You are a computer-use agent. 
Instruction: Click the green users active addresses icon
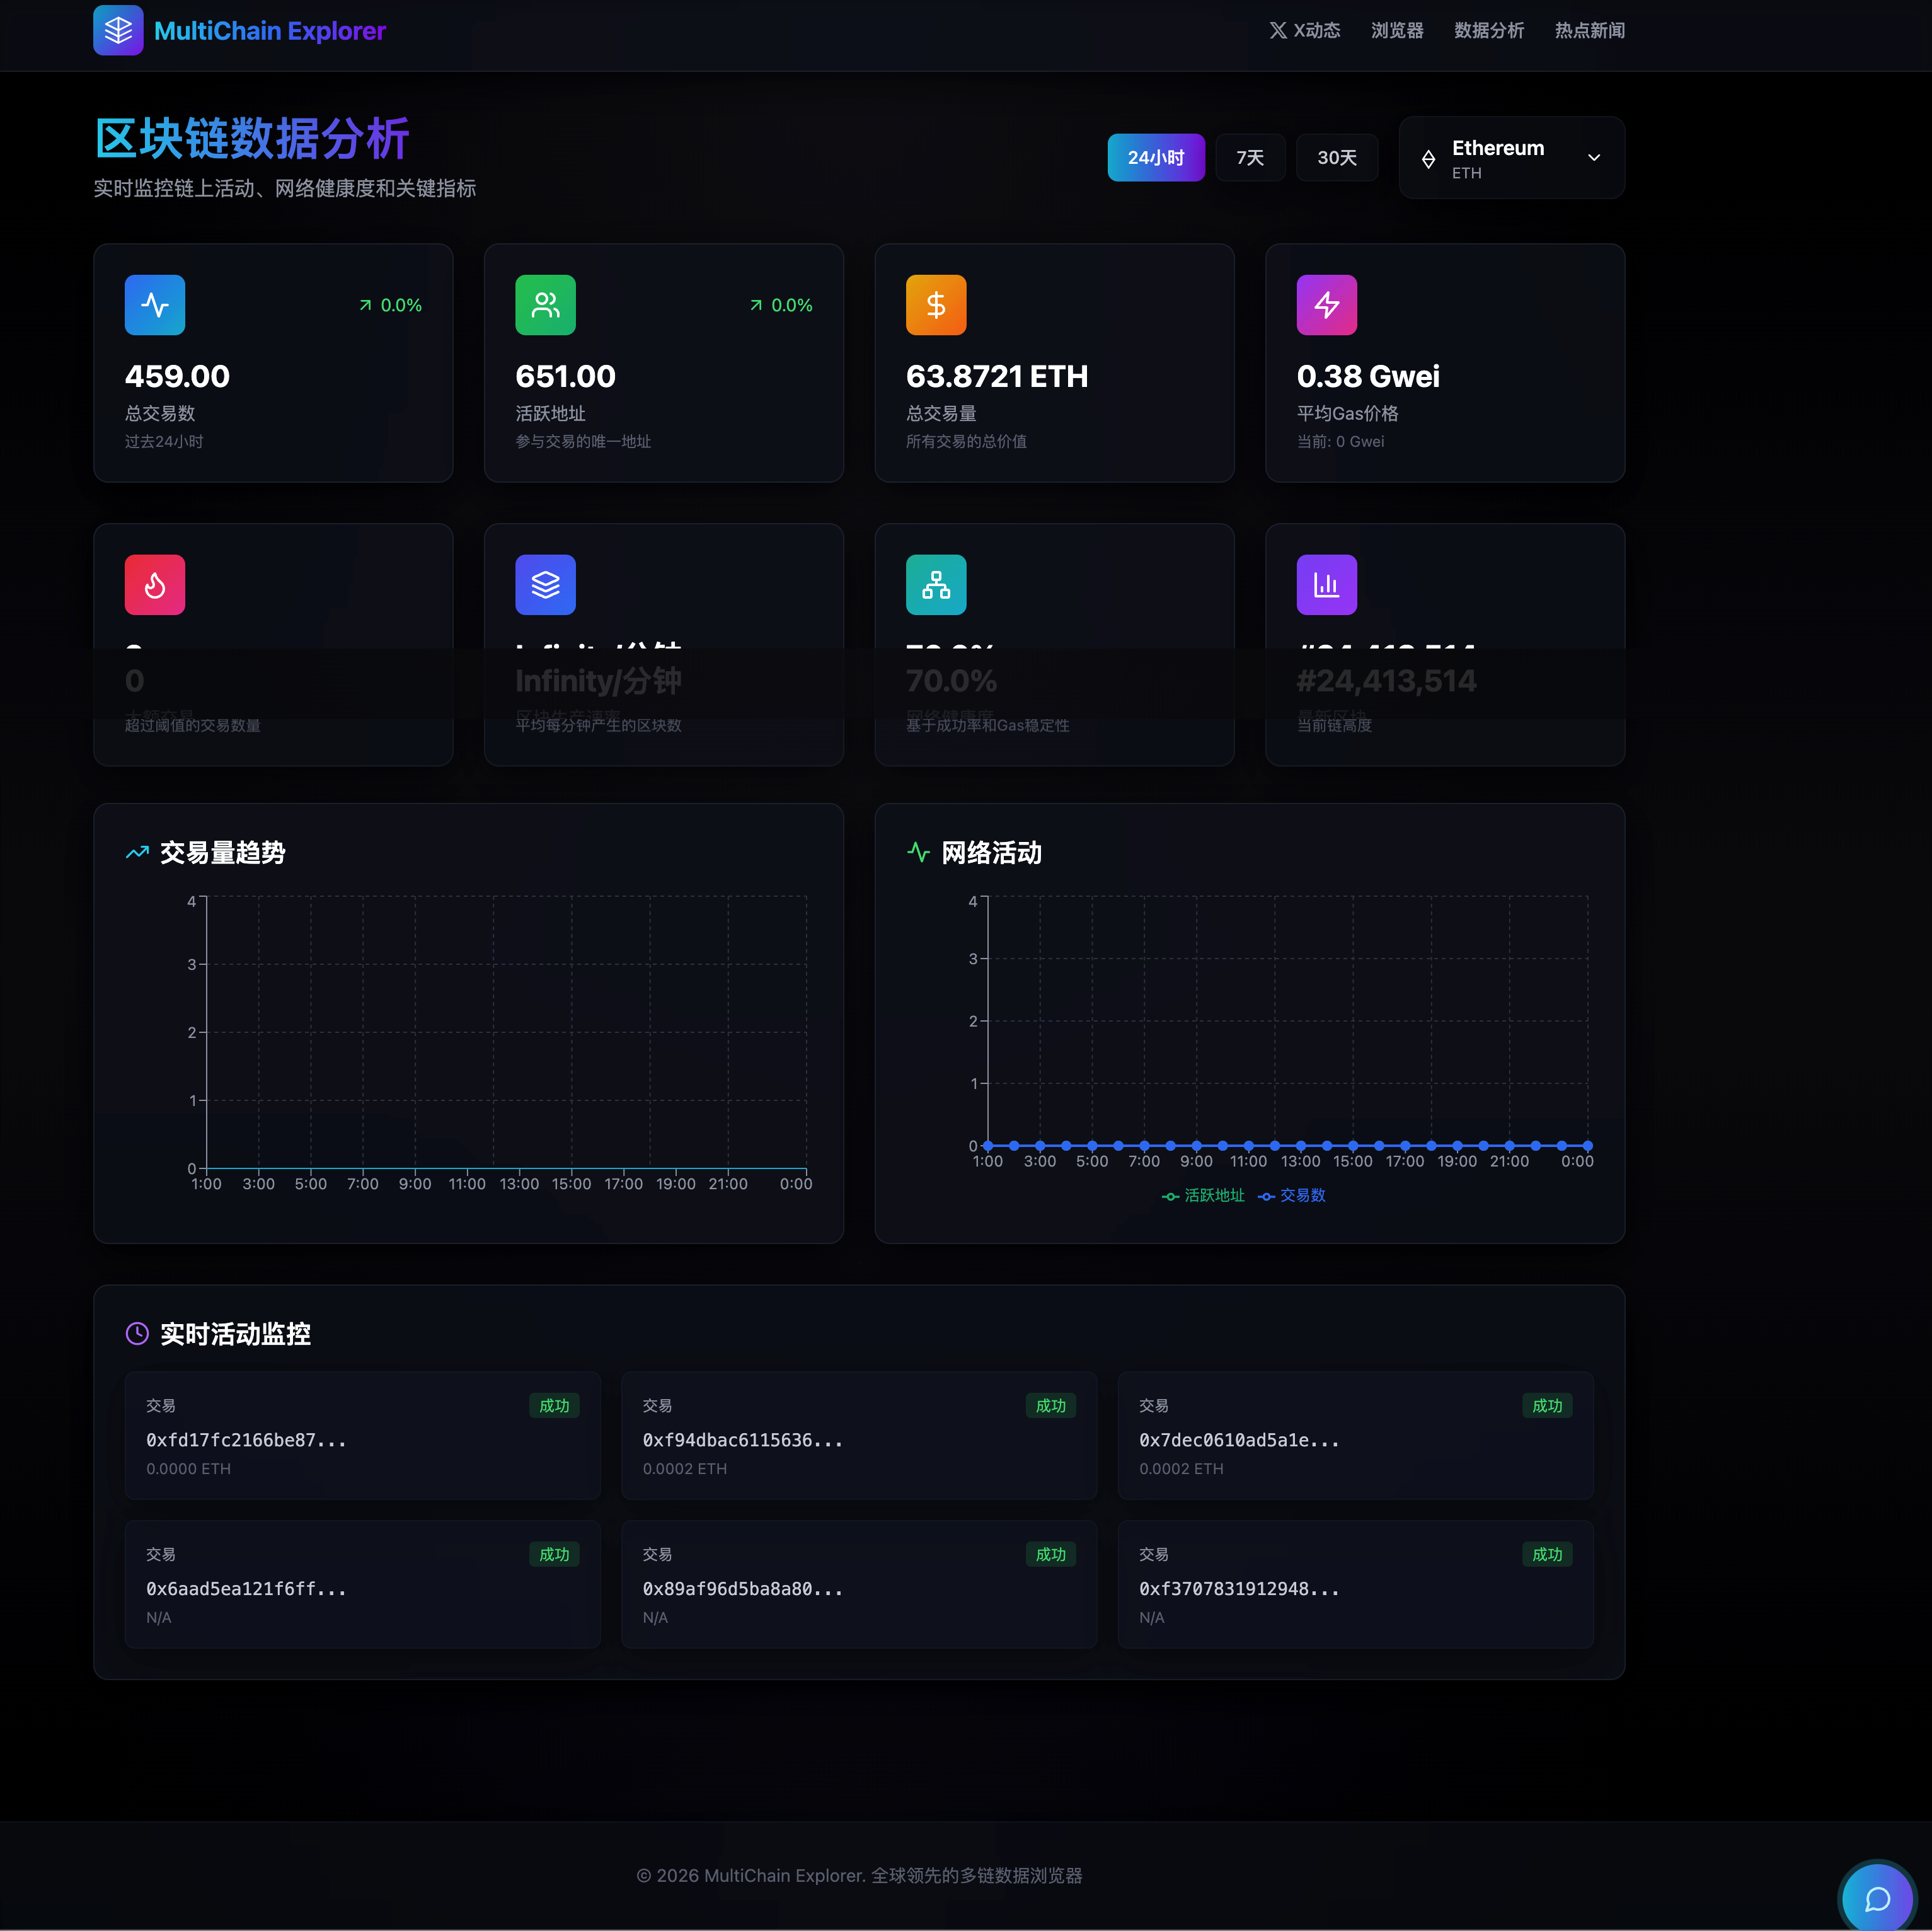point(545,305)
